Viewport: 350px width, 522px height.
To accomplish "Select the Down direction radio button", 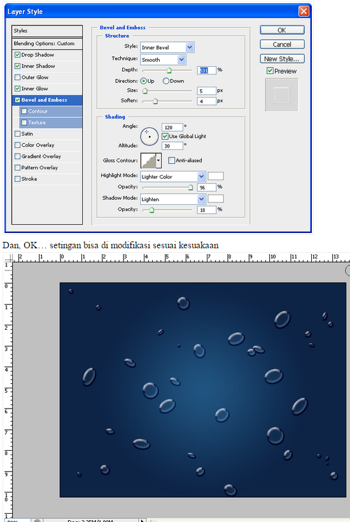I will pos(165,81).
